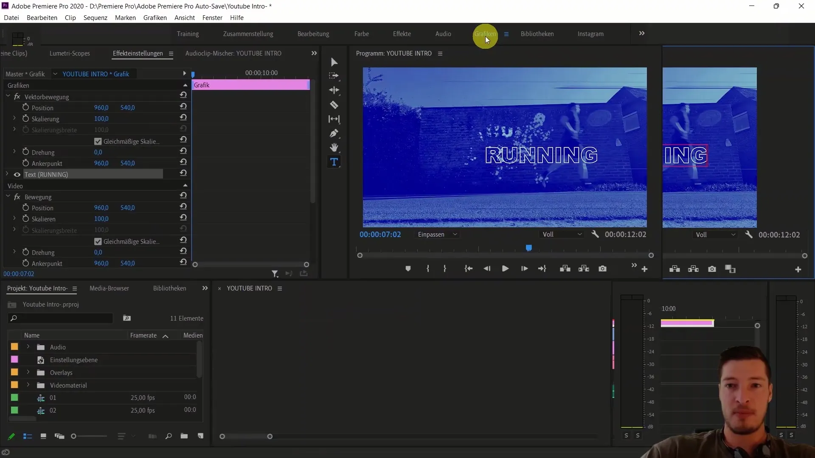The image size is (815, 458).
Task: Open the Einpassen zoom level dropdown
Action: 437,235
